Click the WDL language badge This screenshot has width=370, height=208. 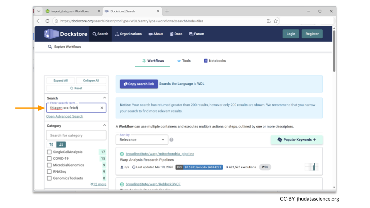click(265, 167)
